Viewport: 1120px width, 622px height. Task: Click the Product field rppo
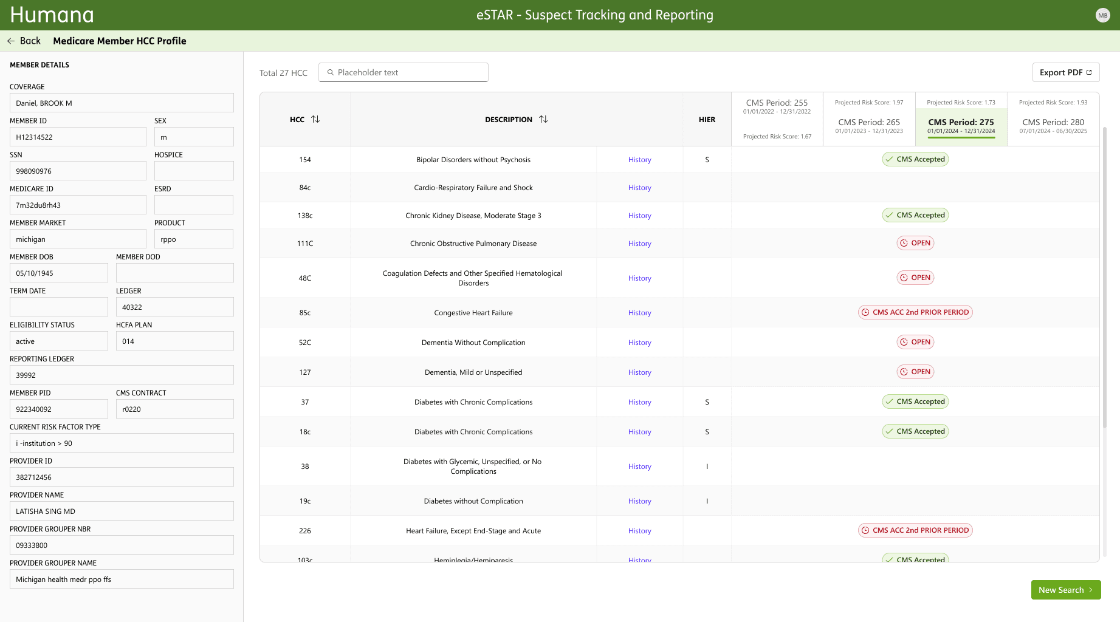(194, 239)
